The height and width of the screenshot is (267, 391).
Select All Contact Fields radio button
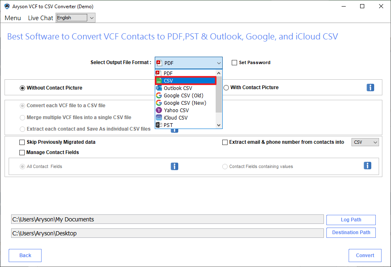pyautogui.click(x=23, y=166)
